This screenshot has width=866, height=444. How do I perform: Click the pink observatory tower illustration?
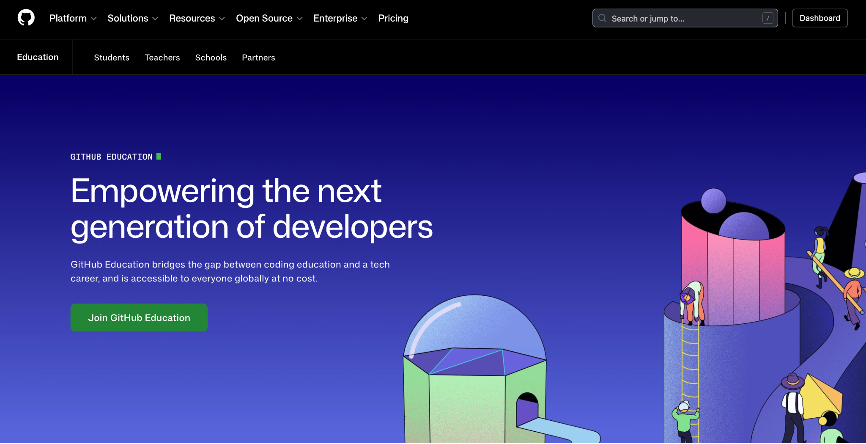point(734,271)
